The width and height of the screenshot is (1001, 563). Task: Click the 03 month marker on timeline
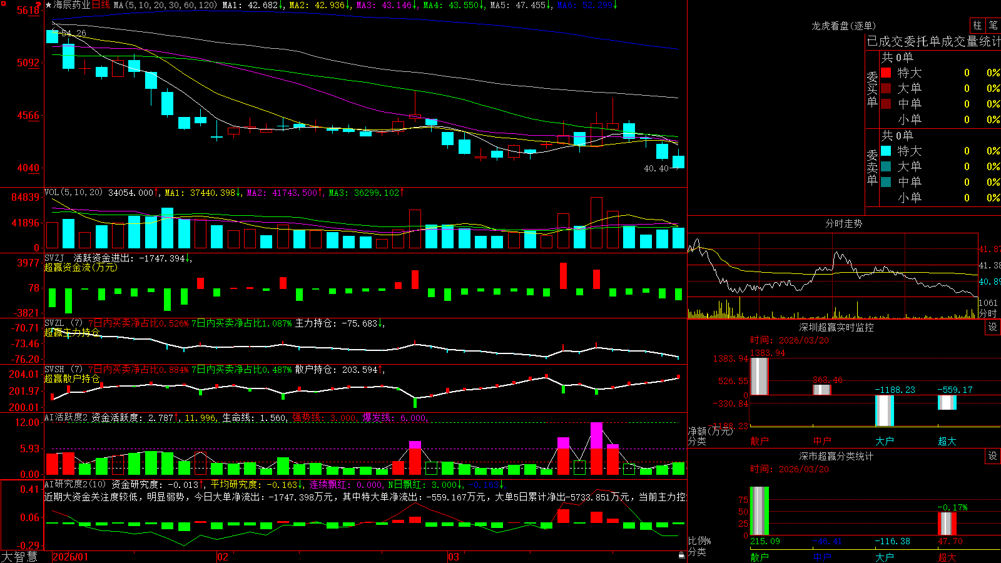pos(454,557)
